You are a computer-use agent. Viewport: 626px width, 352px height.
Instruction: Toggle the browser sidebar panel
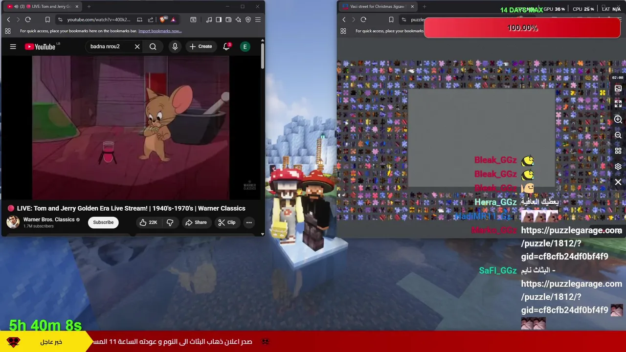pos(219,20)
